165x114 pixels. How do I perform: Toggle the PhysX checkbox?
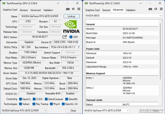[51, 104]
